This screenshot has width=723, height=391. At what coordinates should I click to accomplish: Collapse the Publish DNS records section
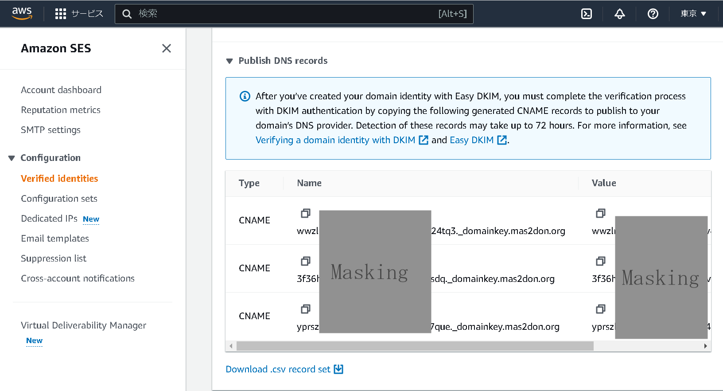coord(229,61)
